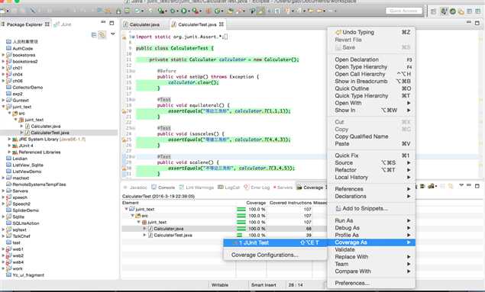The width and height of the screenshot is (485, 292).
Task: Open the Javadoc tab
Action: point(135,188)
